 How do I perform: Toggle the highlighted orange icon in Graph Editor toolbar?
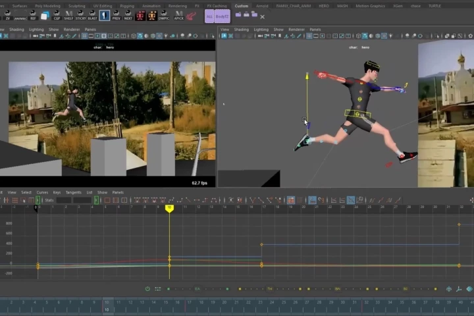pos(291,200)
